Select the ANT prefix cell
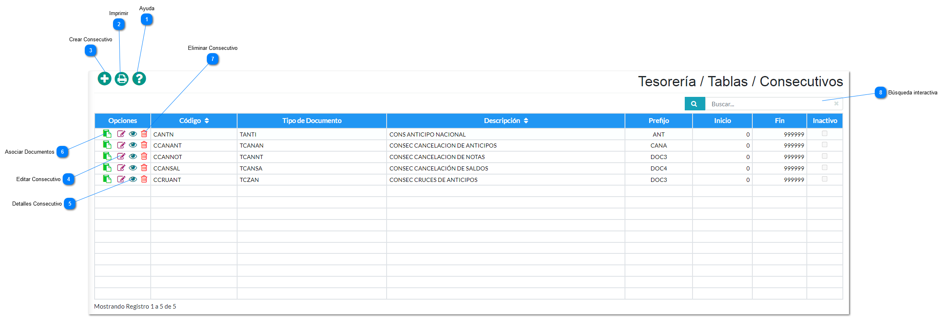This screenshot has width=944, height=318. (x=659, y=134)
